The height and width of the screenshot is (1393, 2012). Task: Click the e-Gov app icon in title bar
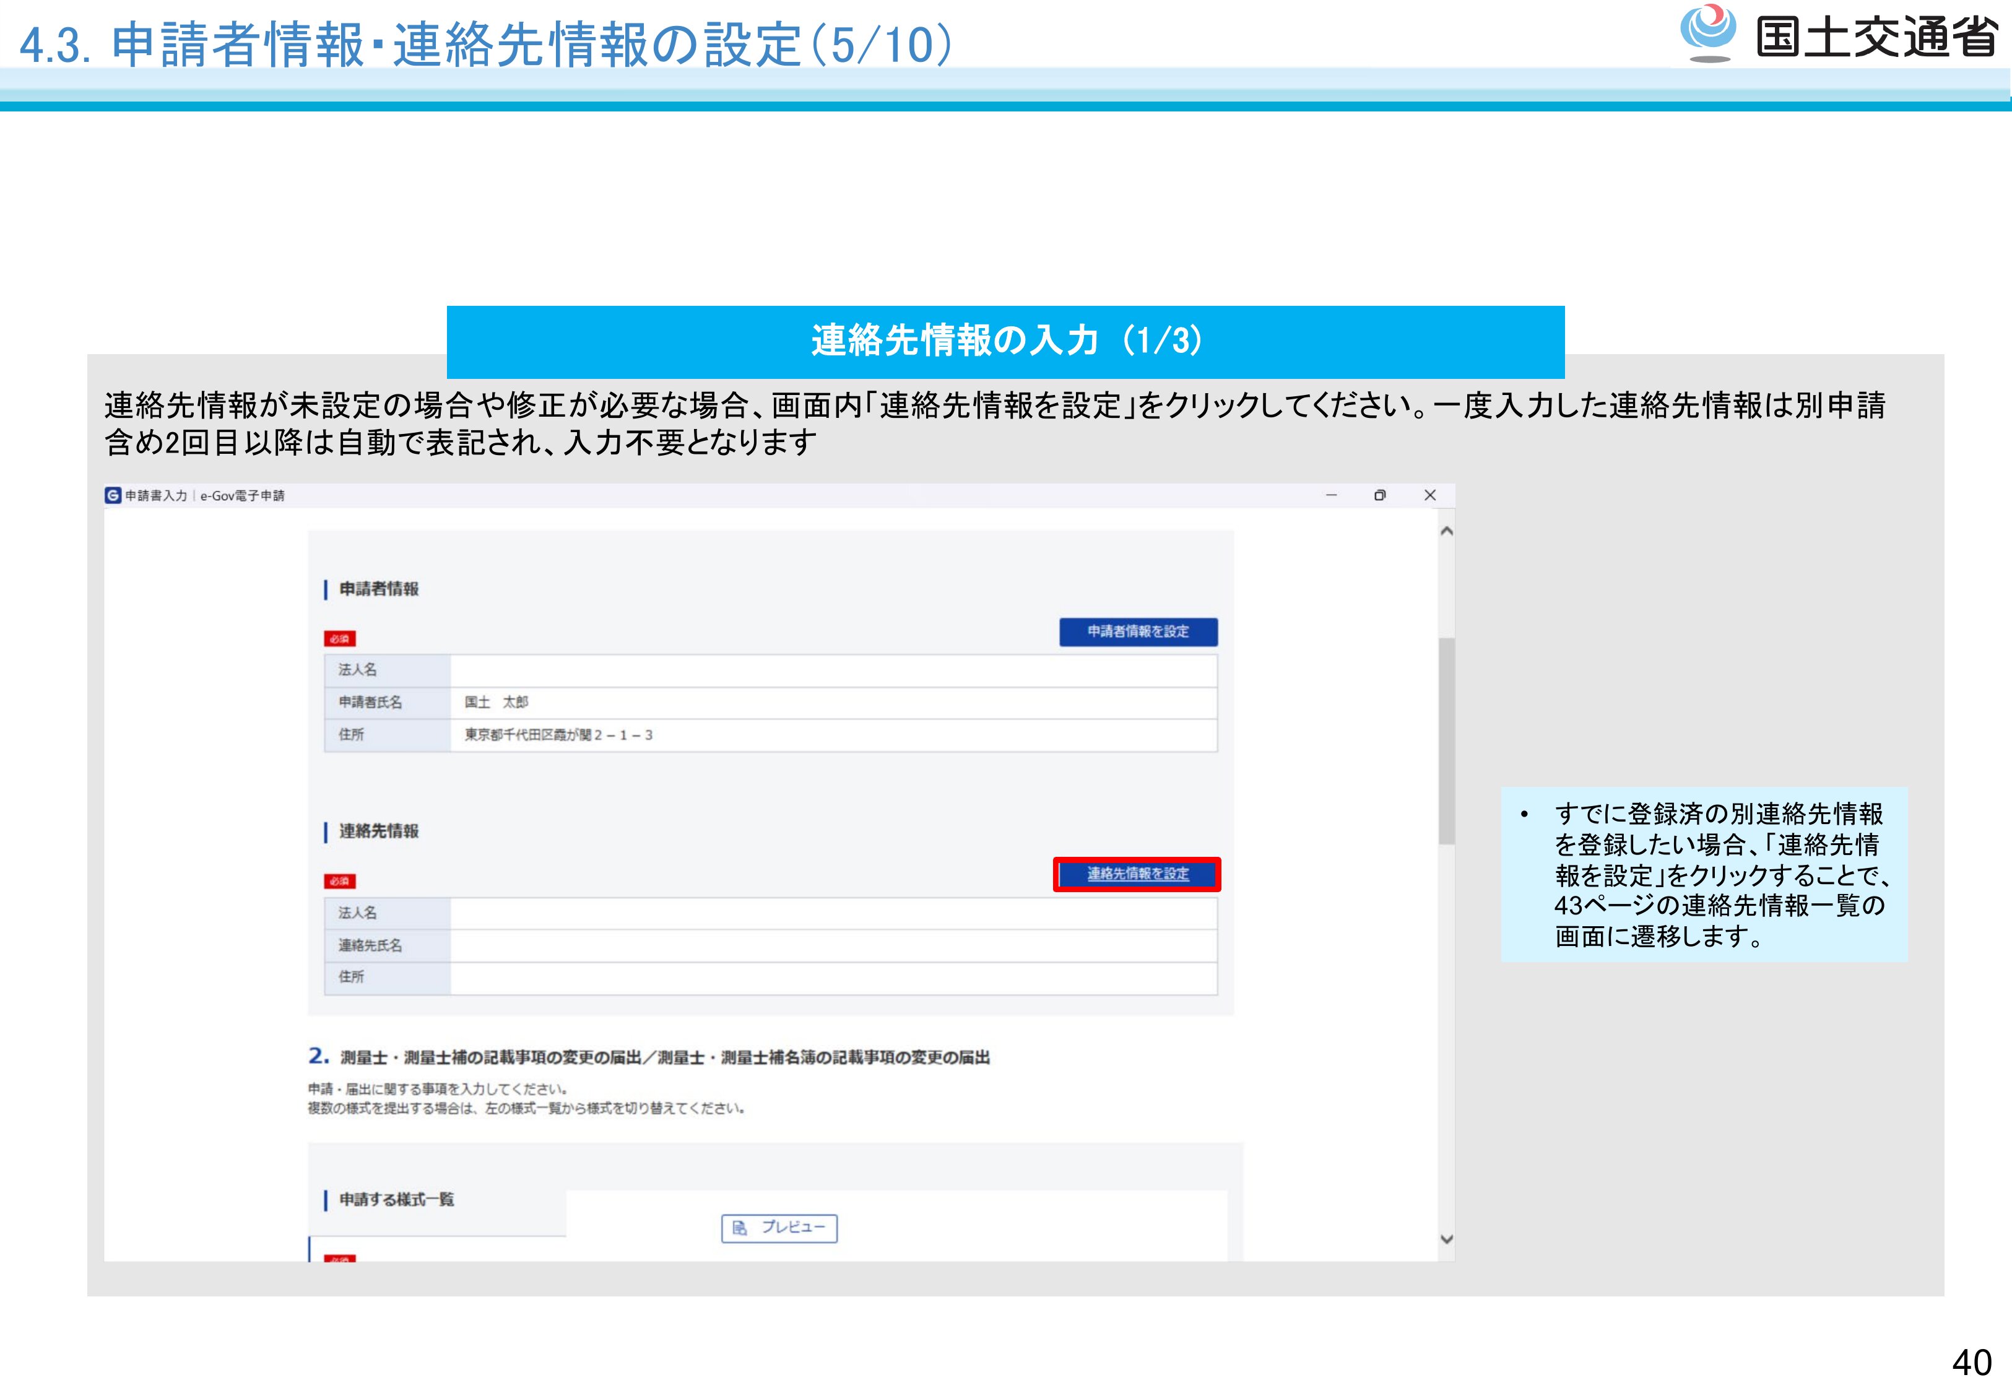(113, 495)
